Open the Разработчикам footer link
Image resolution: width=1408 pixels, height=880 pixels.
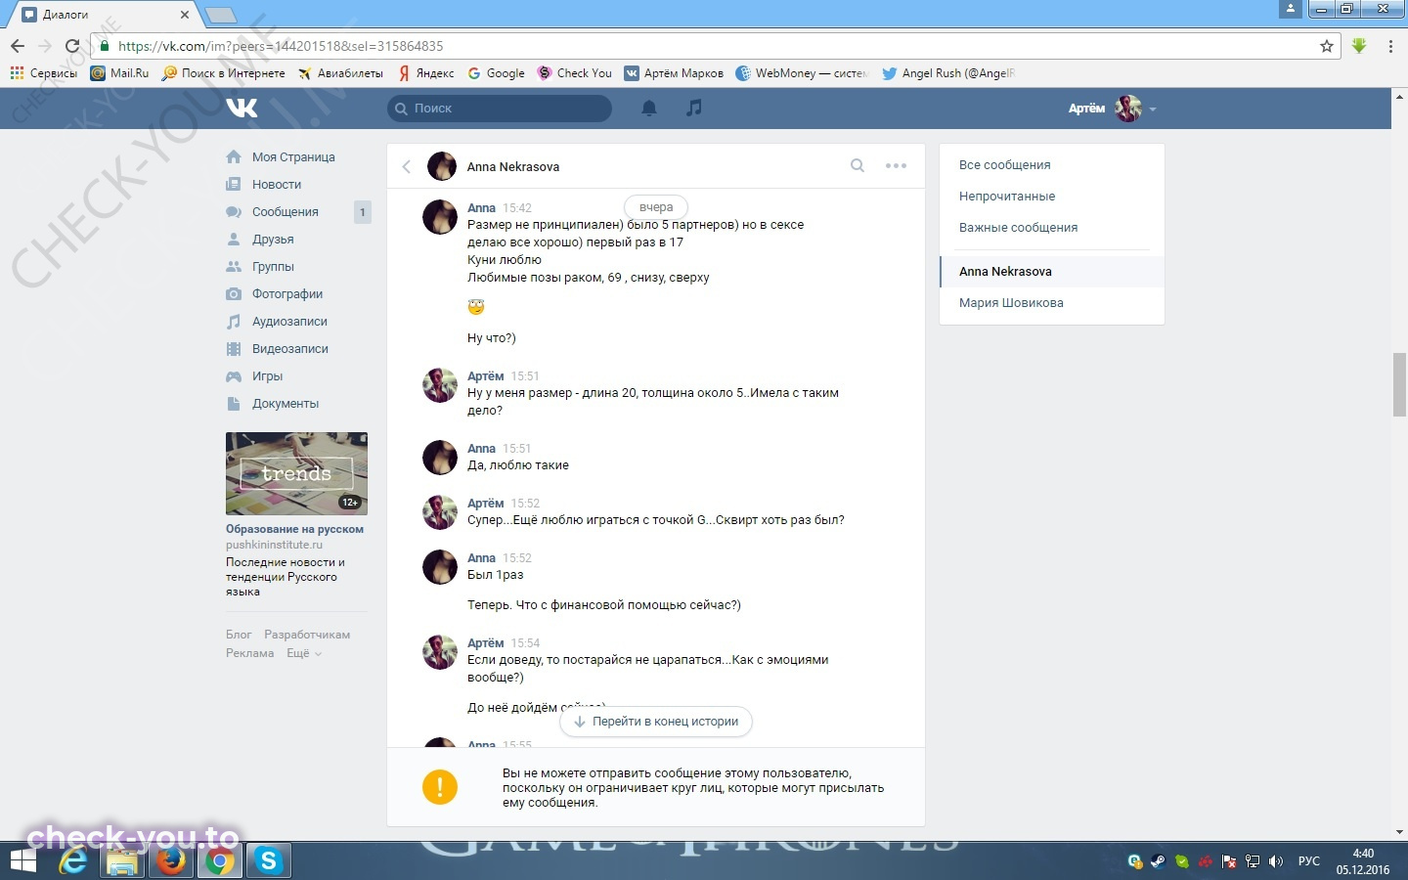point(307,635)
